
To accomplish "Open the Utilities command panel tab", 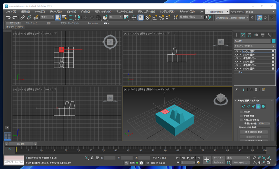I will (x=269, y=35).
